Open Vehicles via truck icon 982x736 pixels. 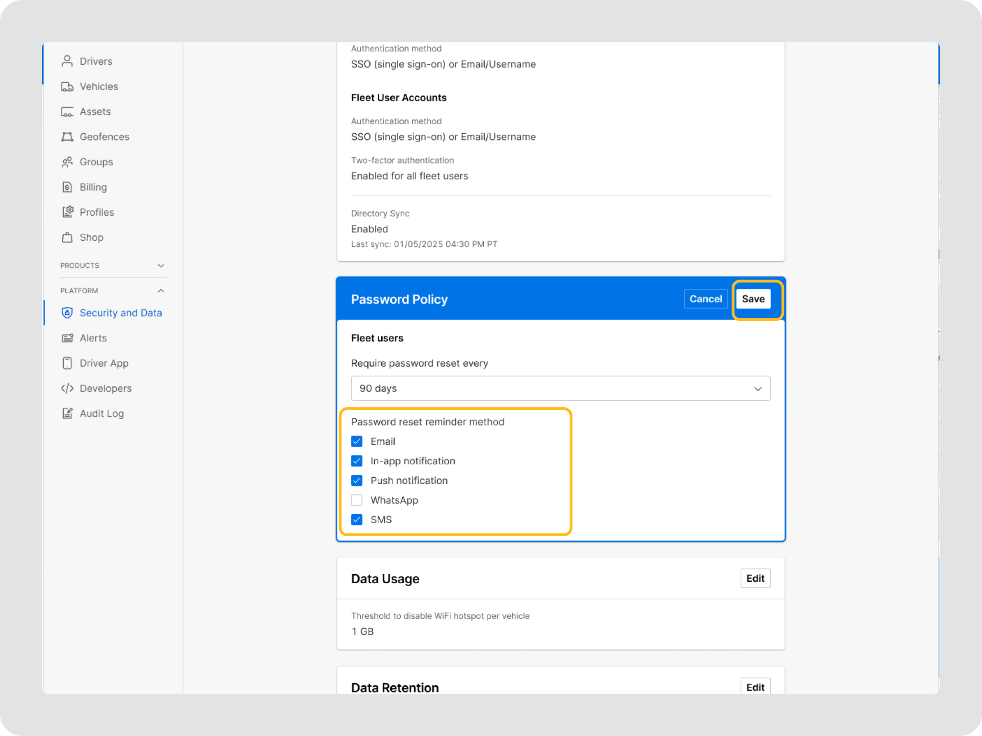pyautogui.click(x=67, y=86)
